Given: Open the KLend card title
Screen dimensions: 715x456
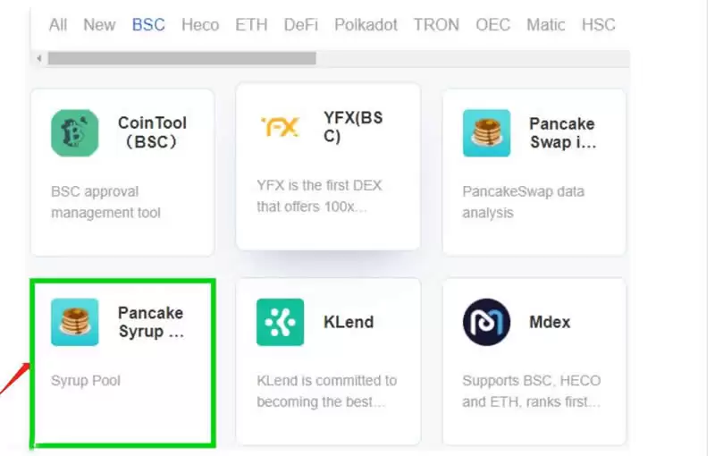Looking at the screenshot, I should 349,322.
